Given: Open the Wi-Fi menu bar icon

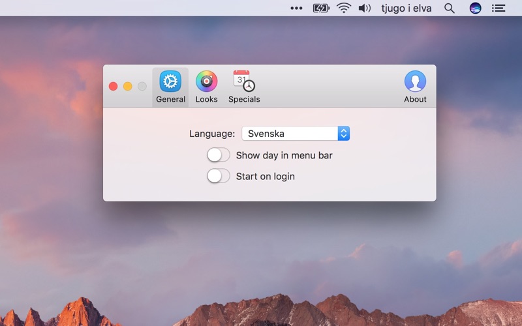Looking at the screenshot, I should click(x=344, y=8).
